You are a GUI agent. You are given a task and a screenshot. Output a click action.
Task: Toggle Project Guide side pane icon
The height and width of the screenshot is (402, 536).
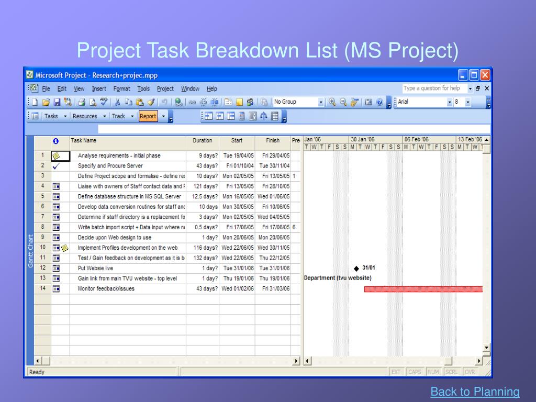click(x=35, y=116)
